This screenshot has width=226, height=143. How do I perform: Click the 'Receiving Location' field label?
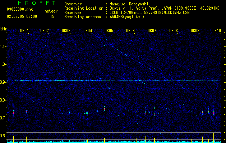pyautogui.click(x=84, y=8)
